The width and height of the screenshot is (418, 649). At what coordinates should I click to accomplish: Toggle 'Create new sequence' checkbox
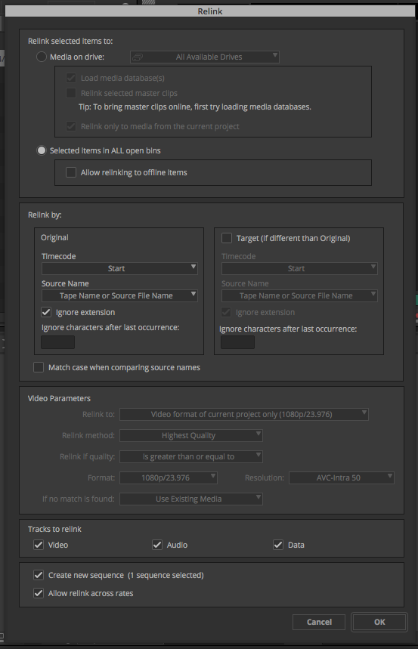(39, 575)
